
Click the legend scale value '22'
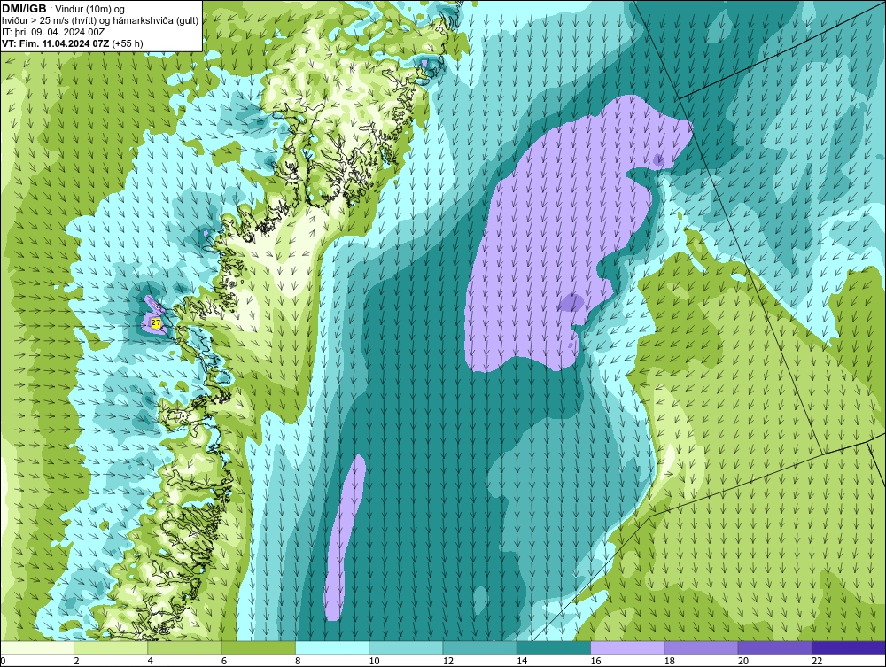(817, 662)
